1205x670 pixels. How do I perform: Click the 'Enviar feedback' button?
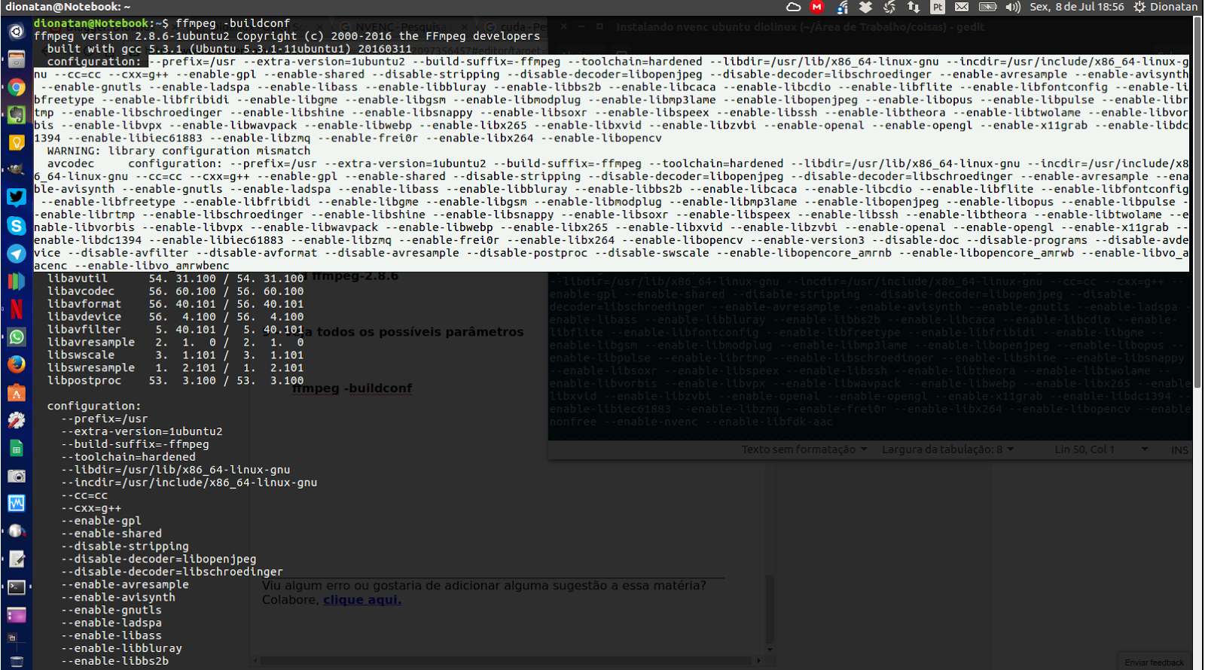click(1154, 662)
